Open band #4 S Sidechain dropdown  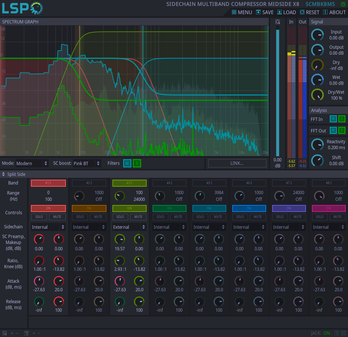169,227
